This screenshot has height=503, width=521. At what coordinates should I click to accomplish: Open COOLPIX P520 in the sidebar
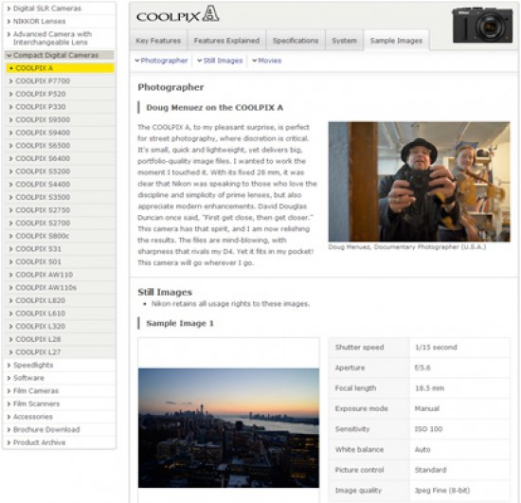tap(60, 94)
